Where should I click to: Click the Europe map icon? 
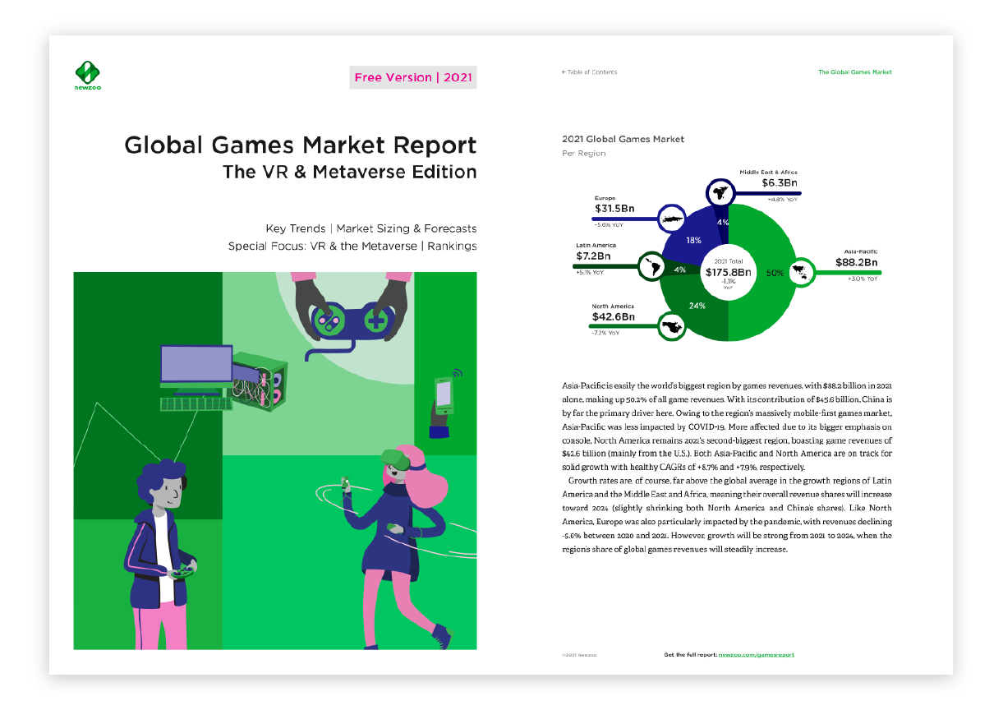pyautogui.click(x=673, y=218)
